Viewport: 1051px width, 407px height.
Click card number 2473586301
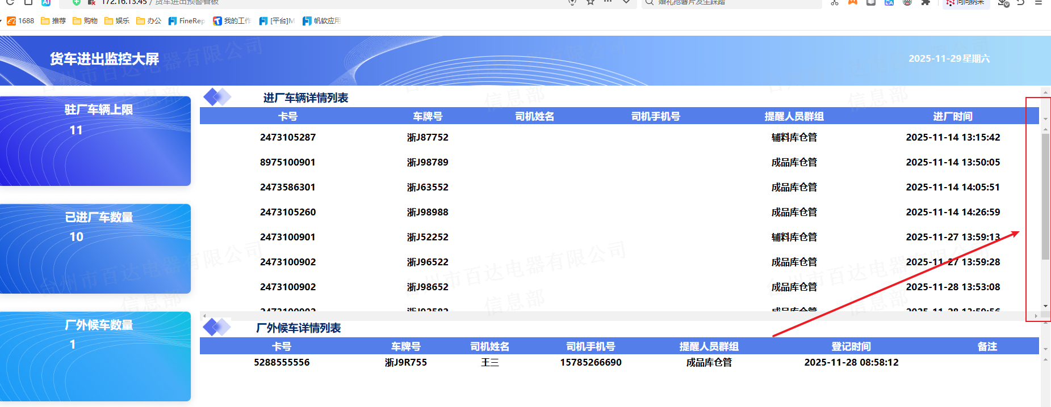pyautogui.click(x=288, y=187)
